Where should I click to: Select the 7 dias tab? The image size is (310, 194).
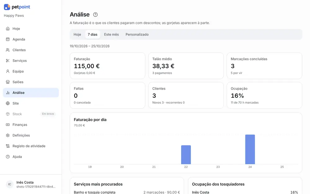tap(92, 35)
